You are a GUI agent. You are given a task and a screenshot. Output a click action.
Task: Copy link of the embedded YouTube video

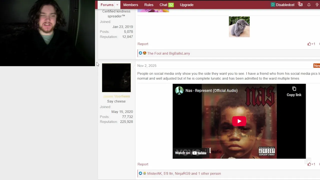point(294,92)
